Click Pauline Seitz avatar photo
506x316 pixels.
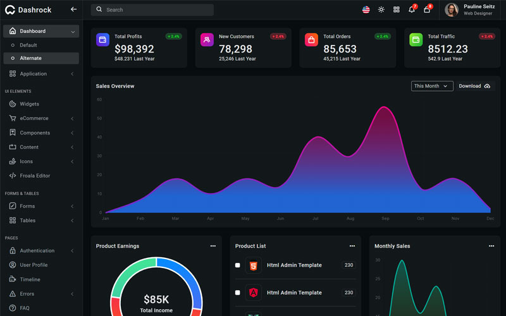[x=452, y=9]
